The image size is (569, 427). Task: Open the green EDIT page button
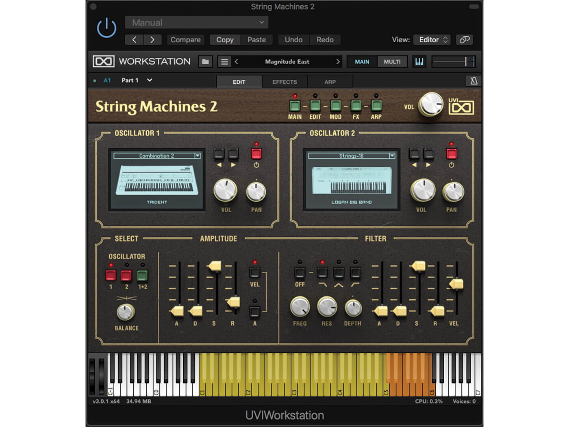pos(315,106)
